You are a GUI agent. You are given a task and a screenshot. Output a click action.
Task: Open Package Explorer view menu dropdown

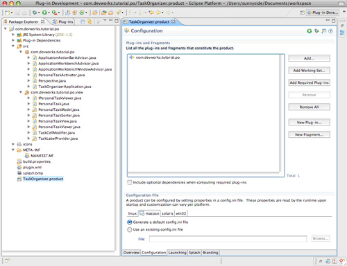(x=105, y=20)
